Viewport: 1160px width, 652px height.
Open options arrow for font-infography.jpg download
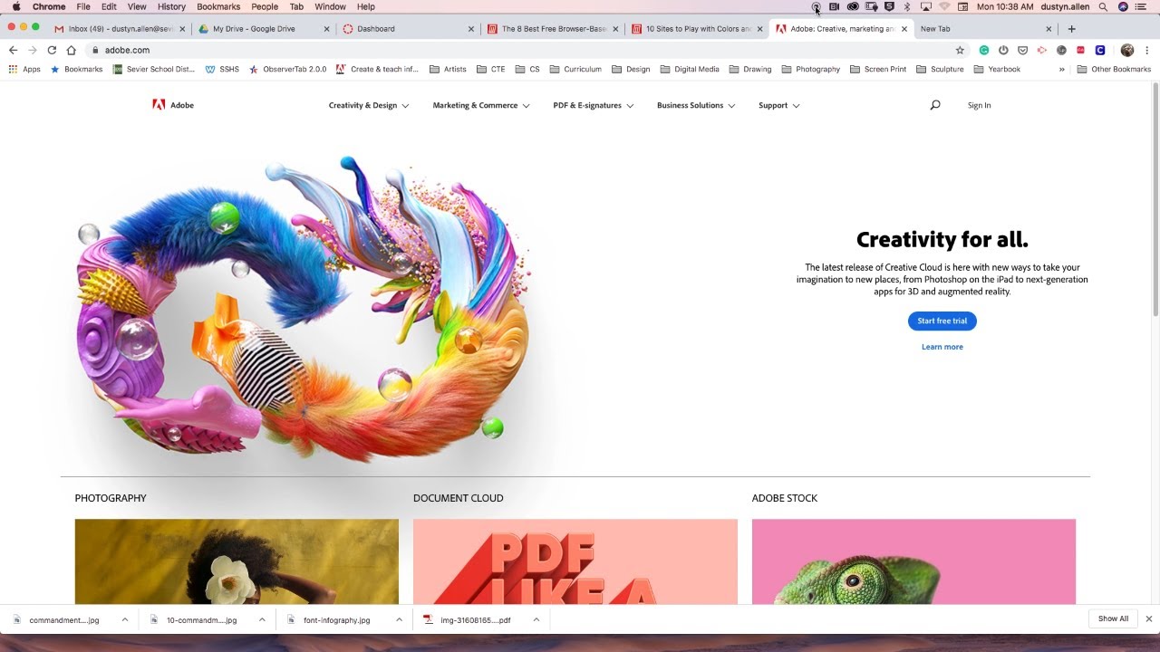399,619
